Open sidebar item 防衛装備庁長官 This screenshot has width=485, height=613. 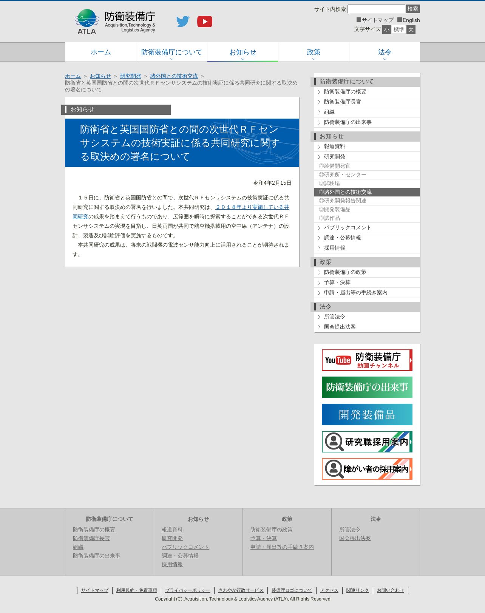[x=367, y=102]
